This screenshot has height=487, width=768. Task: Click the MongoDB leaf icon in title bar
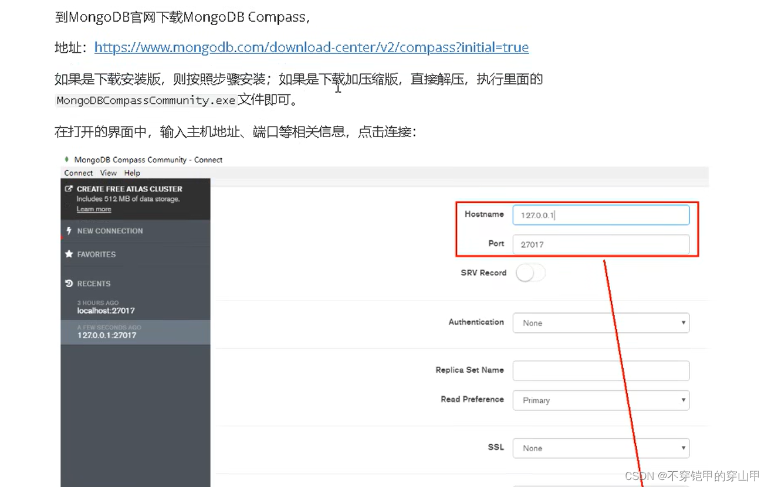[x=67, y=159]
